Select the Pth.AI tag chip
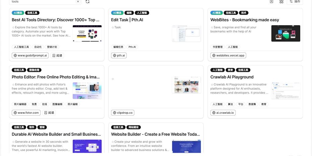 (132, 47)
